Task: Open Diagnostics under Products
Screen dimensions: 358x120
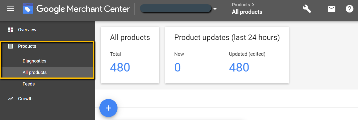Action: click(34, 61)
